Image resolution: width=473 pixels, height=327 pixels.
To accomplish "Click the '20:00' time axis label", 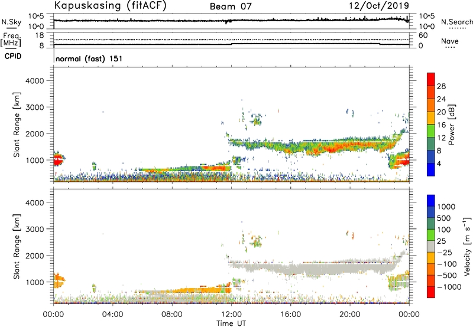I will [349, 315].
